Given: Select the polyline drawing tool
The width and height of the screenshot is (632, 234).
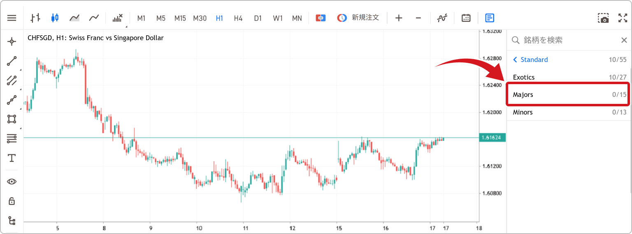Looking at the screenshot, I should [x=12, y=100].
